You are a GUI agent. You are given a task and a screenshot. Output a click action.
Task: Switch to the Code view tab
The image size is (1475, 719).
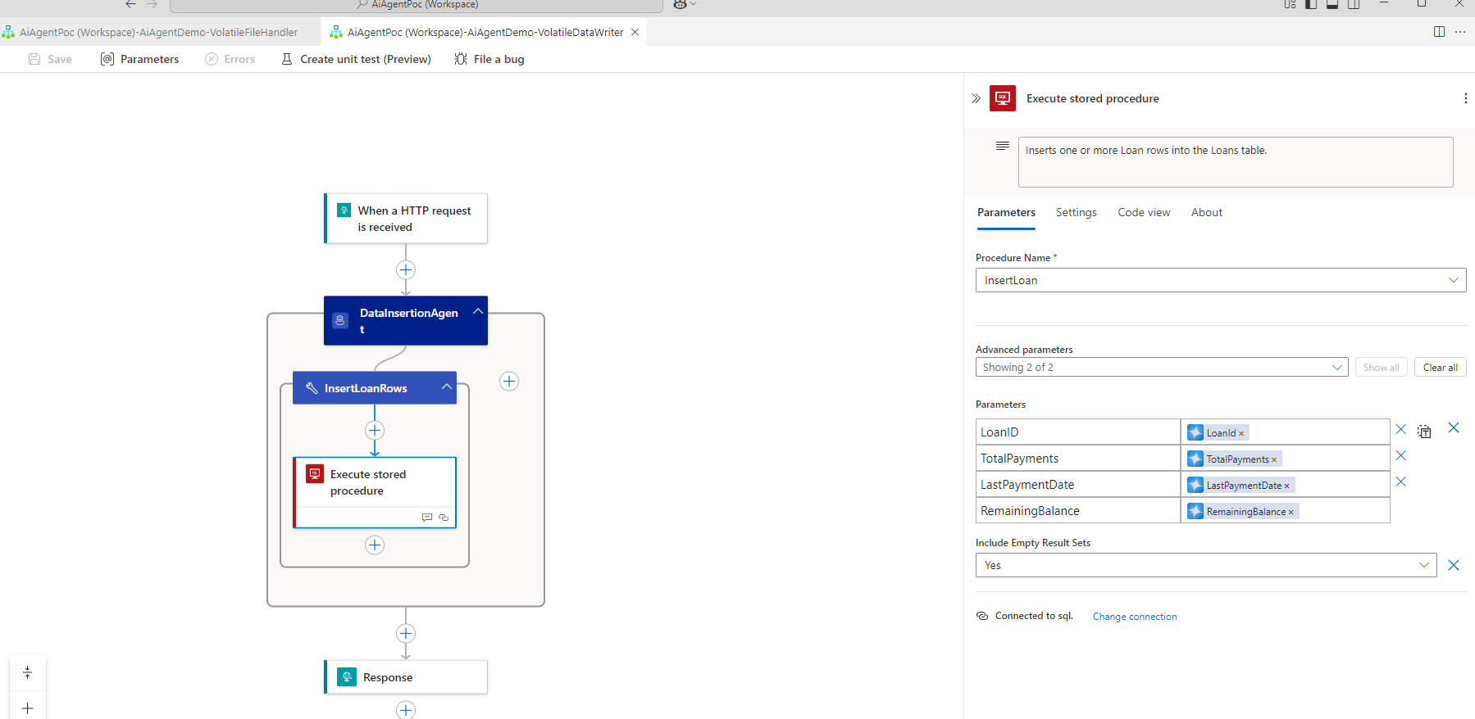coord(1144,213)
